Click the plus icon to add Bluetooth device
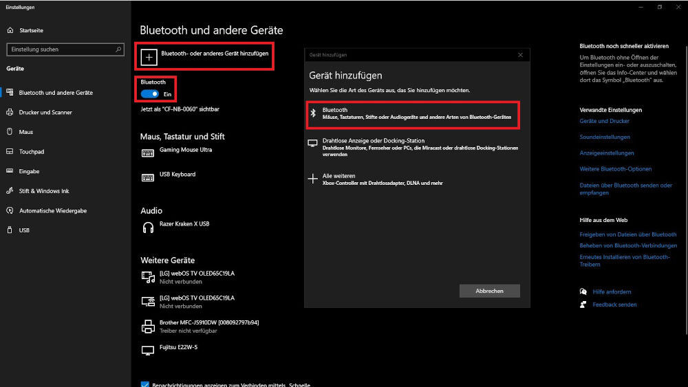 [x=149, y=56]
